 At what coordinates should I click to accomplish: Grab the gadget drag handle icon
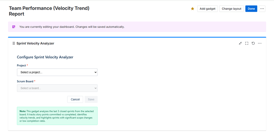point(14,44)
